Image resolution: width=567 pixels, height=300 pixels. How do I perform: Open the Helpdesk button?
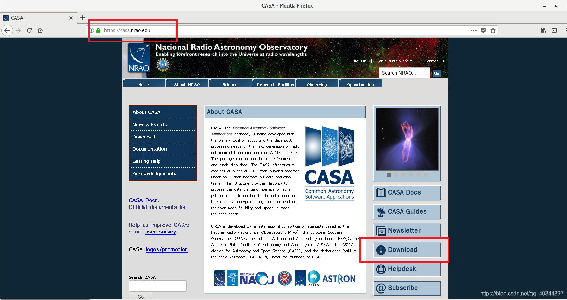407,269
